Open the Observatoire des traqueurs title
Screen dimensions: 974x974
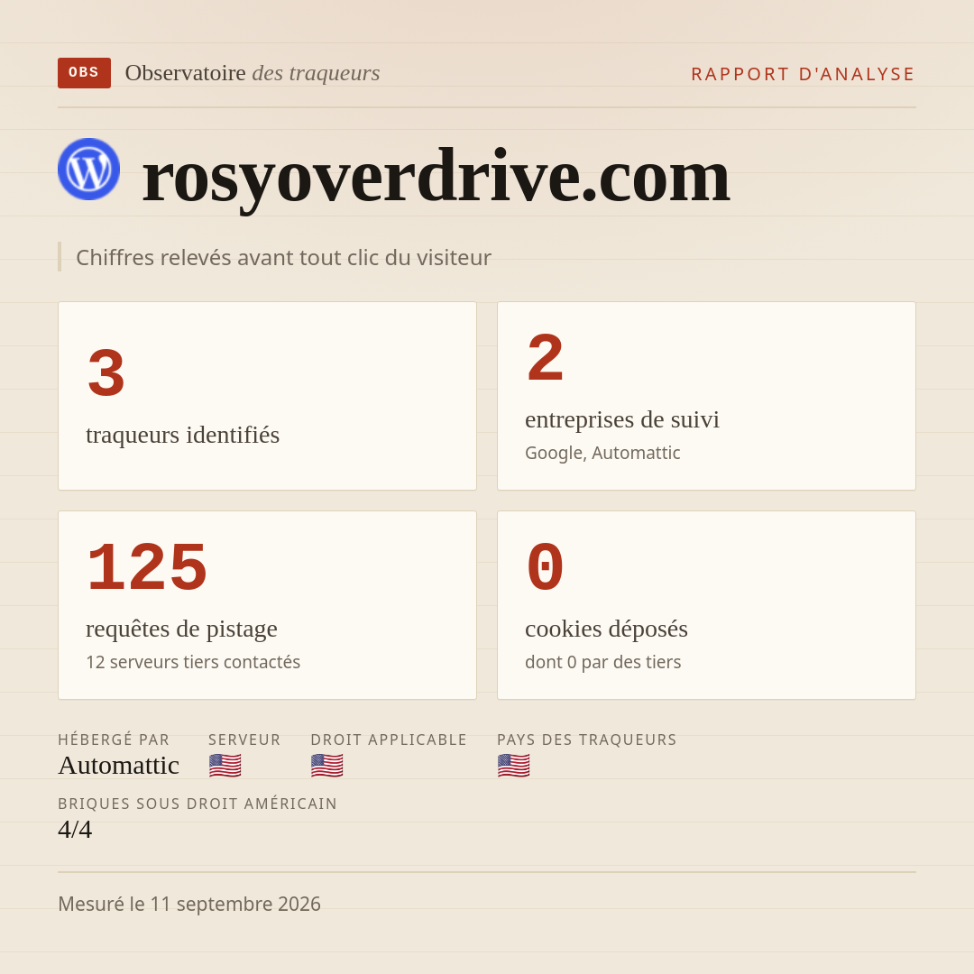tap(253, 73)
